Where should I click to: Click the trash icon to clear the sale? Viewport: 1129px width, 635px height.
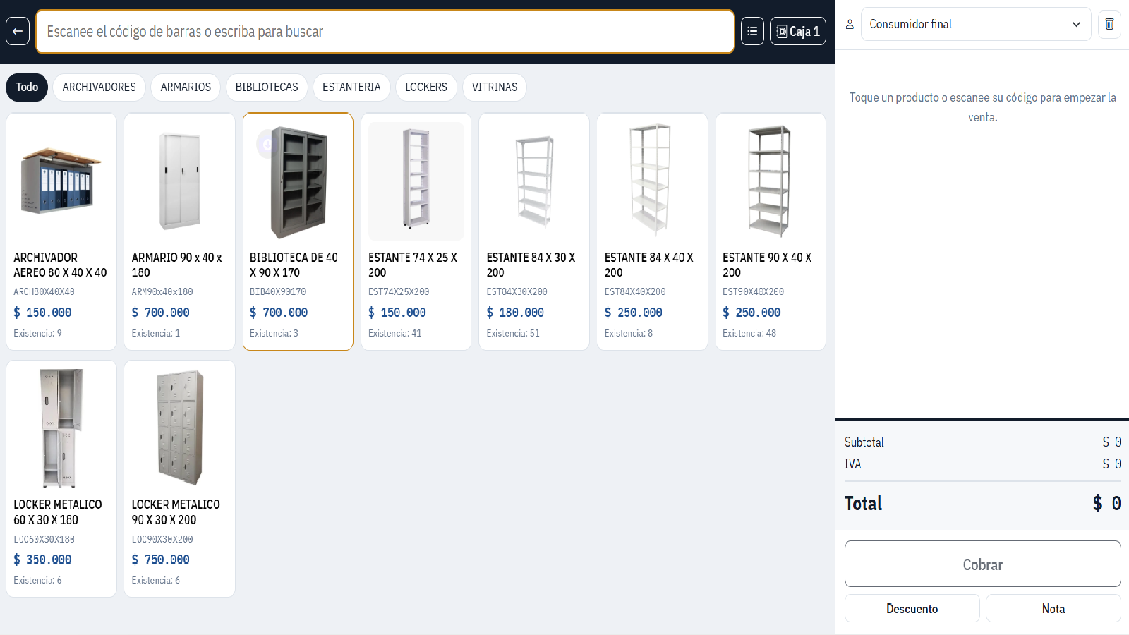(x=1109, y=24)
